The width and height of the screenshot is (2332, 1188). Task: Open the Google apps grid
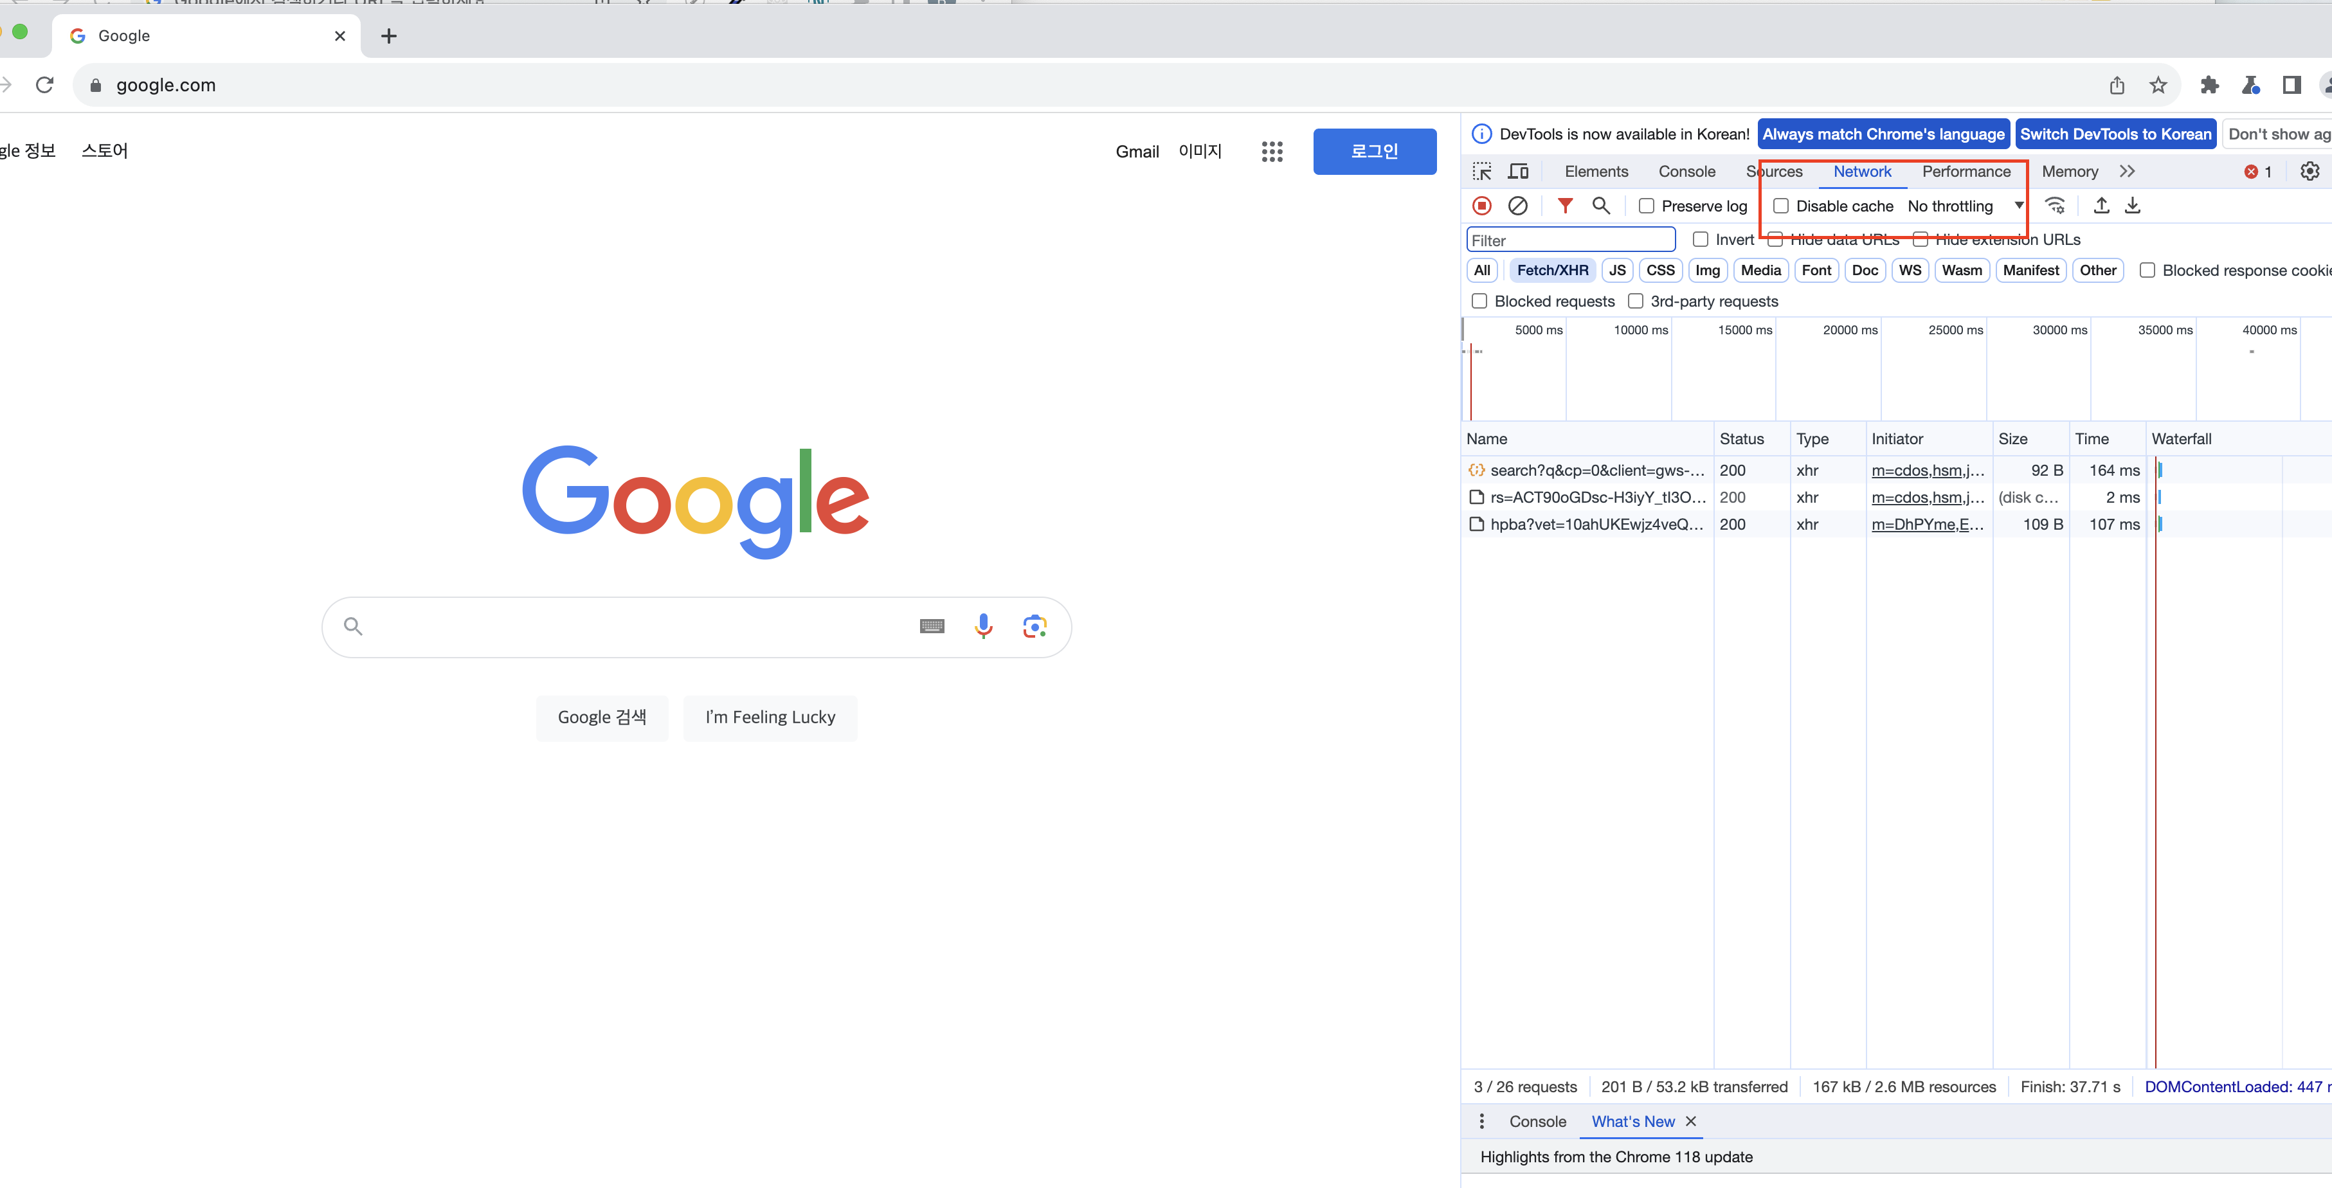tap(1272, 152)
